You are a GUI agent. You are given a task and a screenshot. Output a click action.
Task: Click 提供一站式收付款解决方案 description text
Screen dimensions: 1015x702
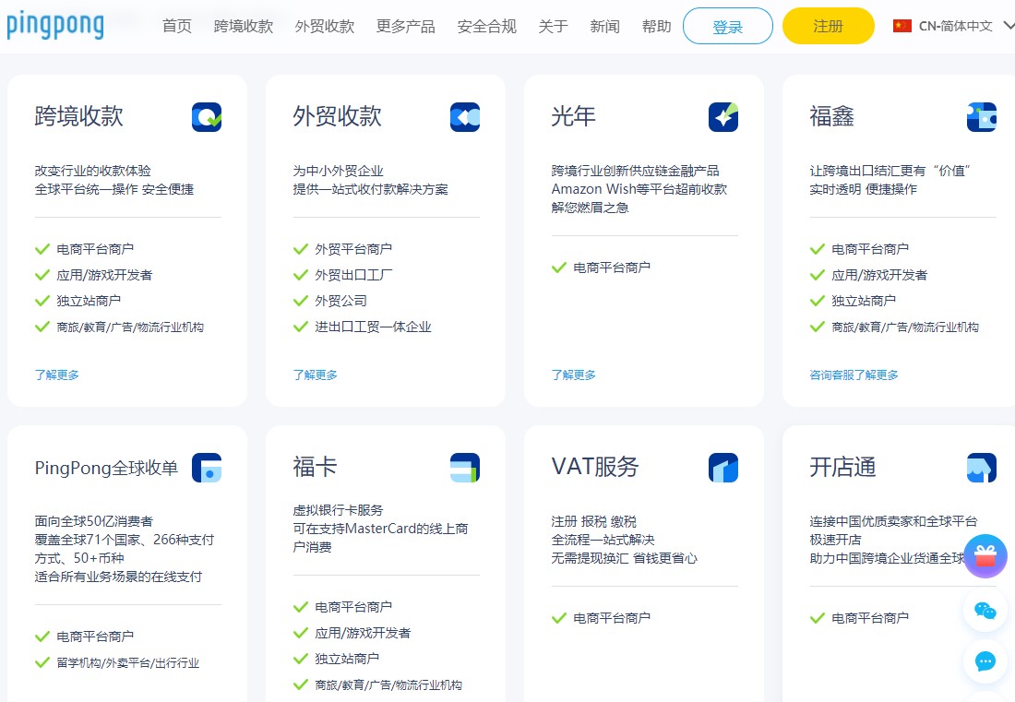[x=370, y=189]
